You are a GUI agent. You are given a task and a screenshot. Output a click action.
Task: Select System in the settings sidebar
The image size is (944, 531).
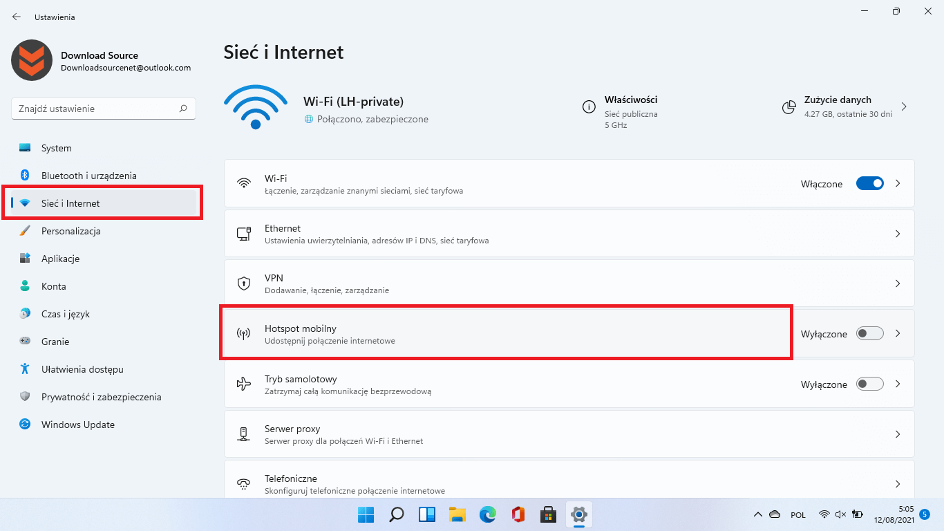click(104, 148)
